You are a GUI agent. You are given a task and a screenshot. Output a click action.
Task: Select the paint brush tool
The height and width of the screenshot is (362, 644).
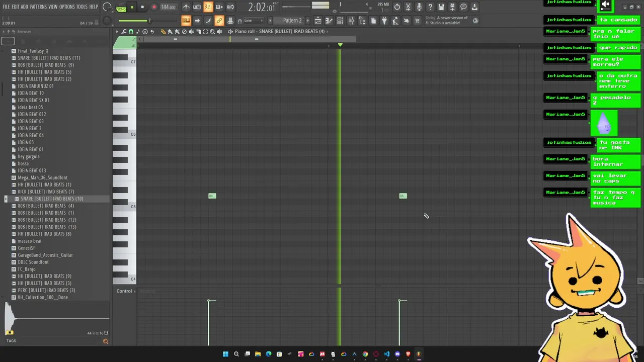170,31
